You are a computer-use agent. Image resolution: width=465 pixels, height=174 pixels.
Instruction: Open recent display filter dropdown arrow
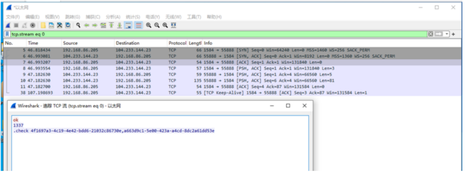(447, 34)
